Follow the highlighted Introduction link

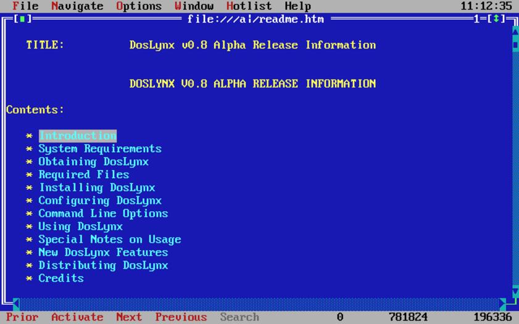coord(77,136)
